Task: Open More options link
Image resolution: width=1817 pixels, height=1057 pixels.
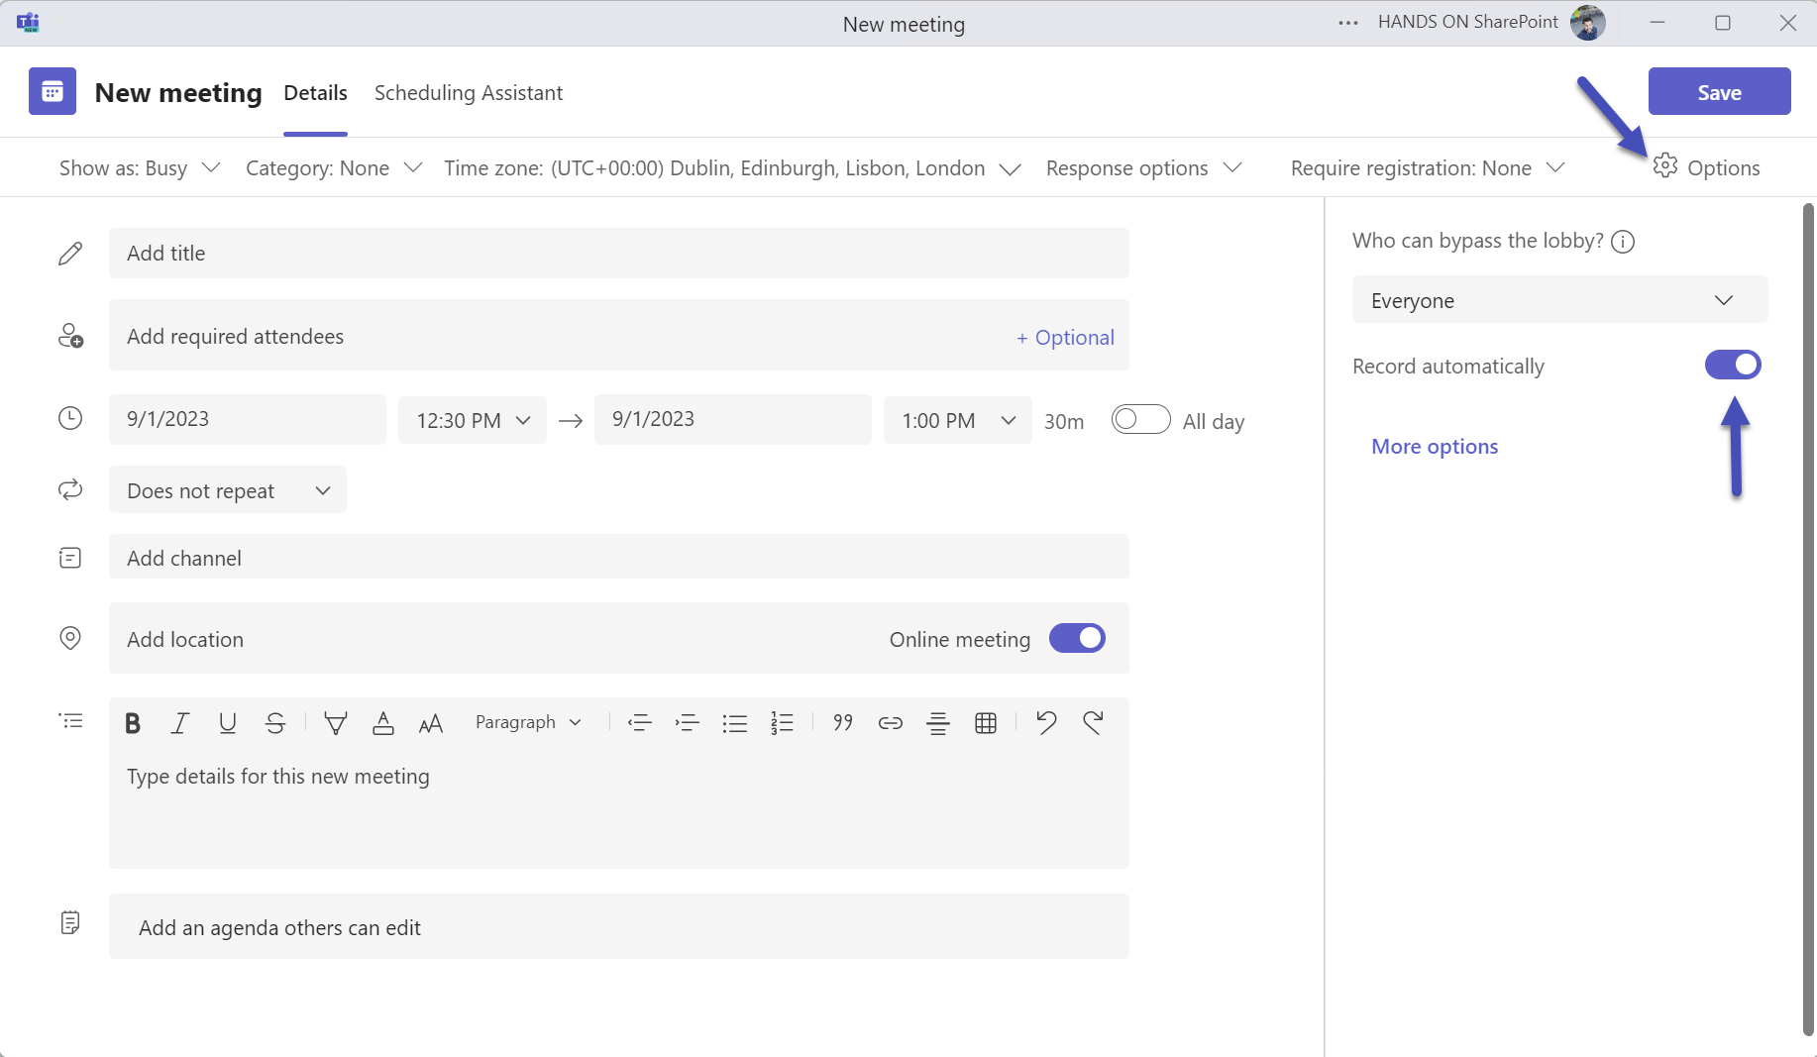Action: [1434, 446]
